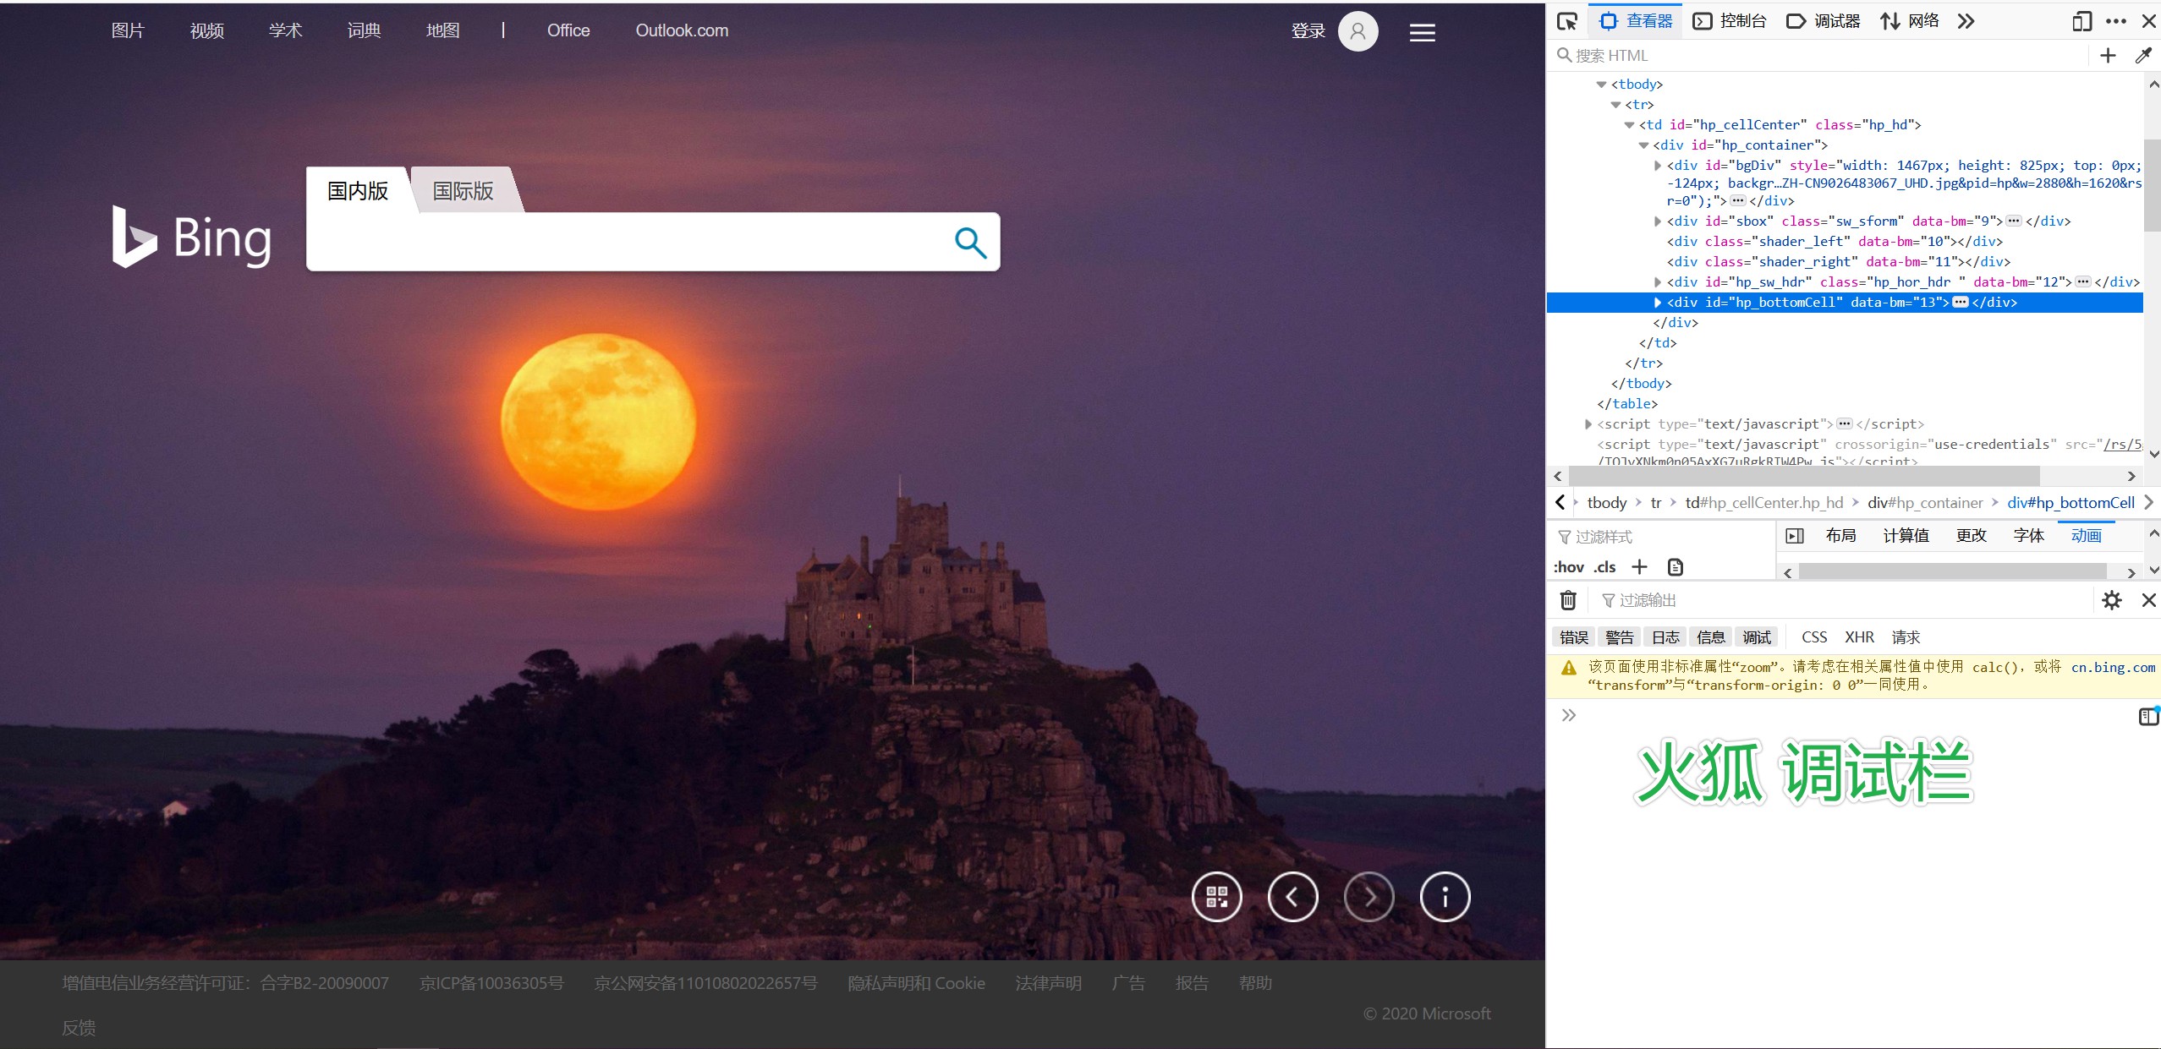This screenshot has width=2161, height=1049.
Task: Collapse the td hp_cellCenter node
Action: 1629,125
